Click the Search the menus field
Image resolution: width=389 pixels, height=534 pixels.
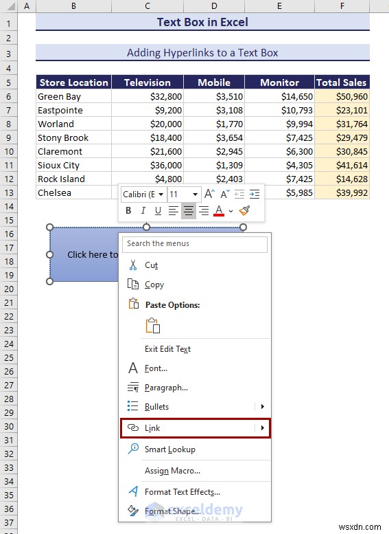[195, 244]
